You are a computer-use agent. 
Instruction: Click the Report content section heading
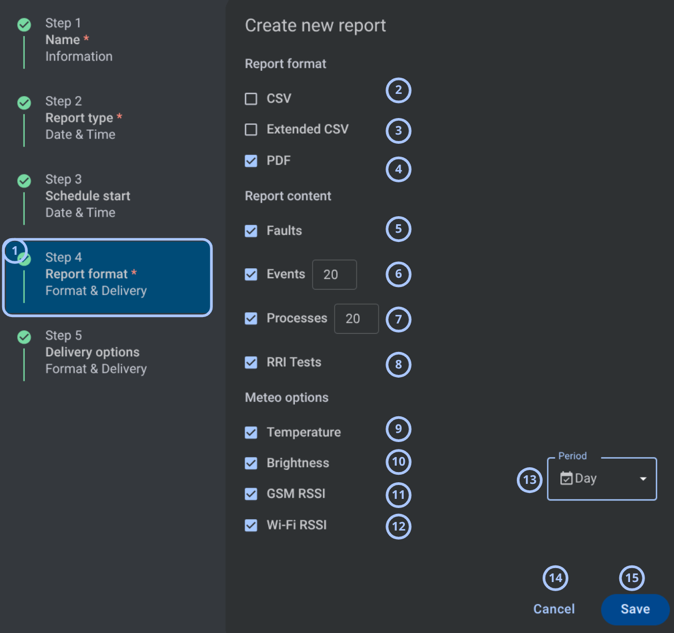coord(288,196)
